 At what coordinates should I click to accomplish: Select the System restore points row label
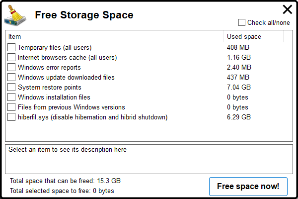(x=50, y=87)
